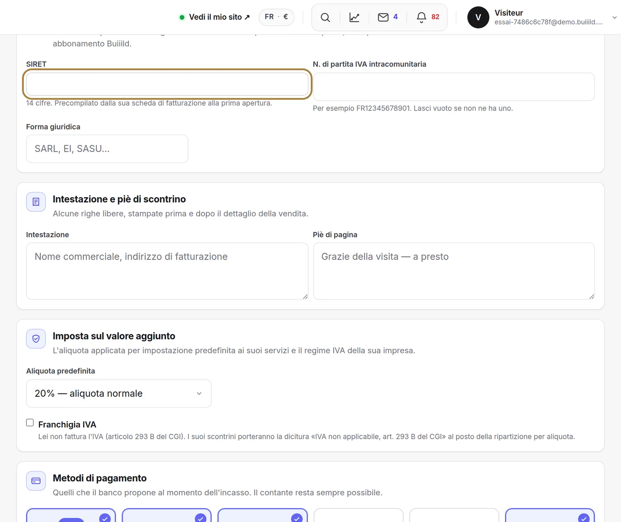Click the Intestazione e piè di scontrino heading
Image resolution: width=621 pixels, height=522 pixels.
pyautogui.click(x=119, y=199)
